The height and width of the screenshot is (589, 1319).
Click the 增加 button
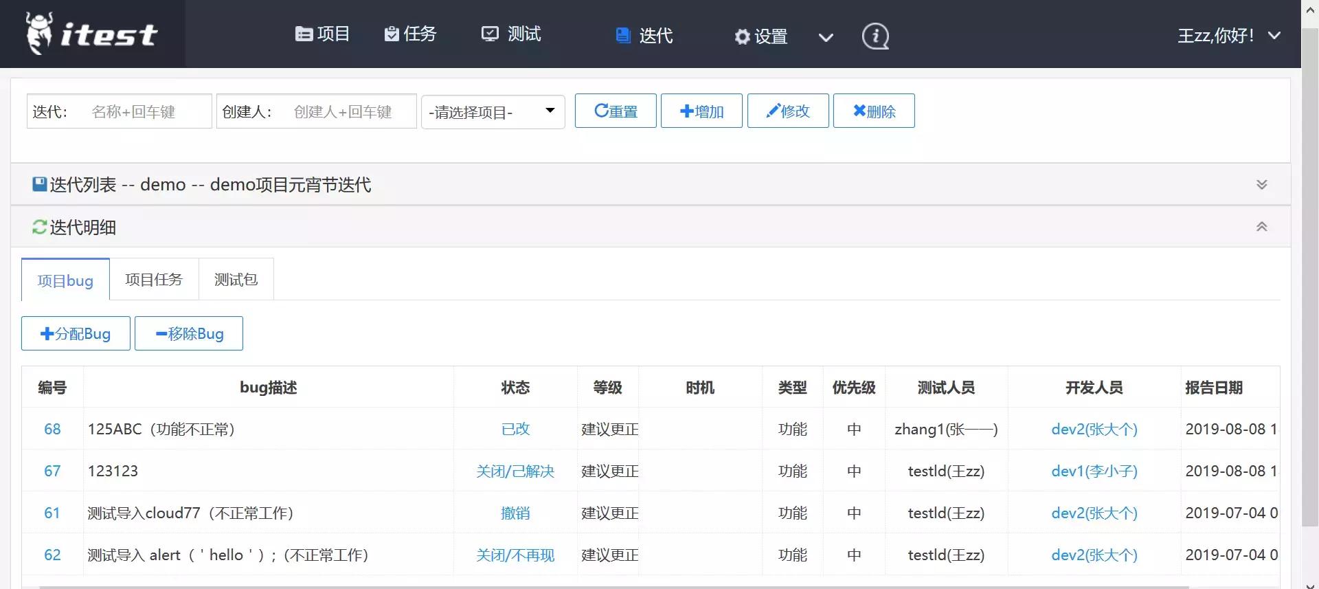coord(701,111)
